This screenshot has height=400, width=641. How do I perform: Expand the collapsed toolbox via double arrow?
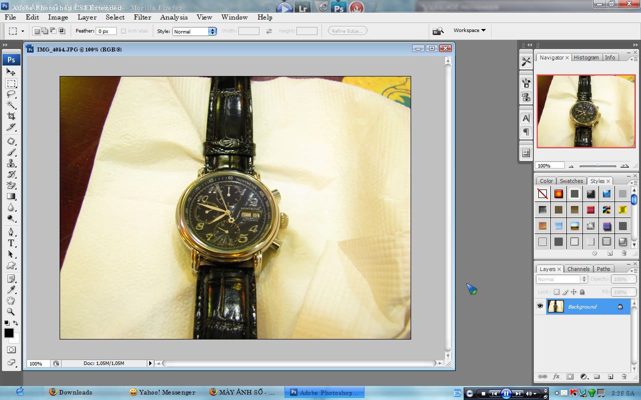tap(6, 45)
